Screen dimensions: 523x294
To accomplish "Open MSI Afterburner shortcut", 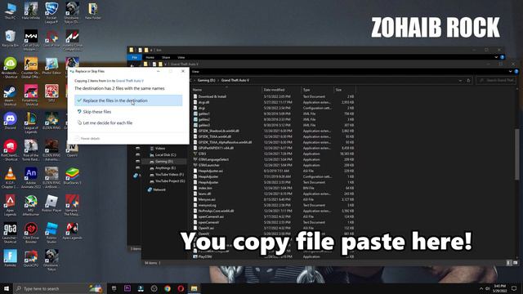I will pyautogui.click(x=31, y=205).
